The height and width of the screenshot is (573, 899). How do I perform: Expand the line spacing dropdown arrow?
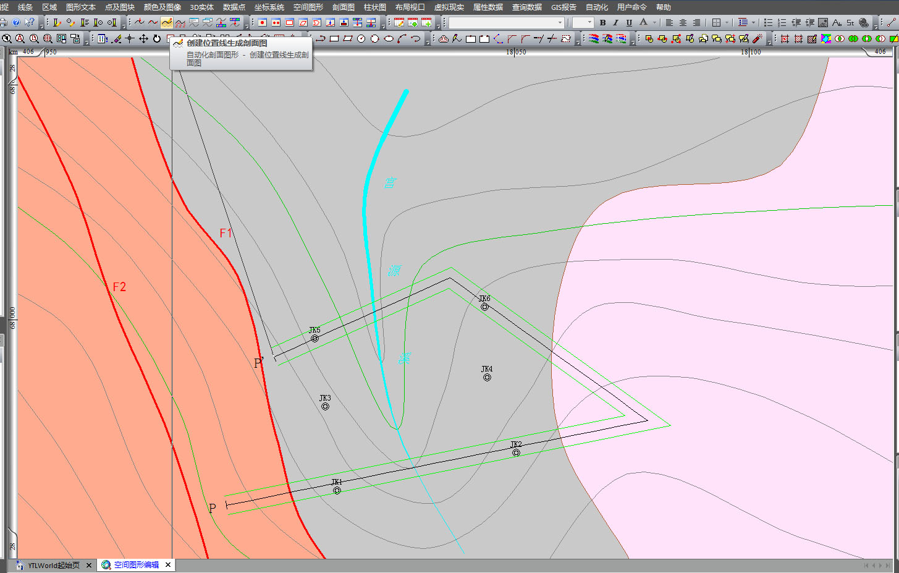753,22
